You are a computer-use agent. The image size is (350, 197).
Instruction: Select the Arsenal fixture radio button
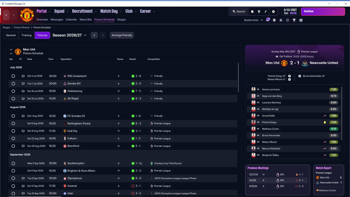pos(13,186)
